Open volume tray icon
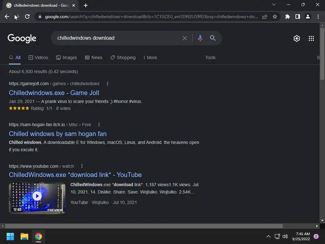 tap(285, 236)
